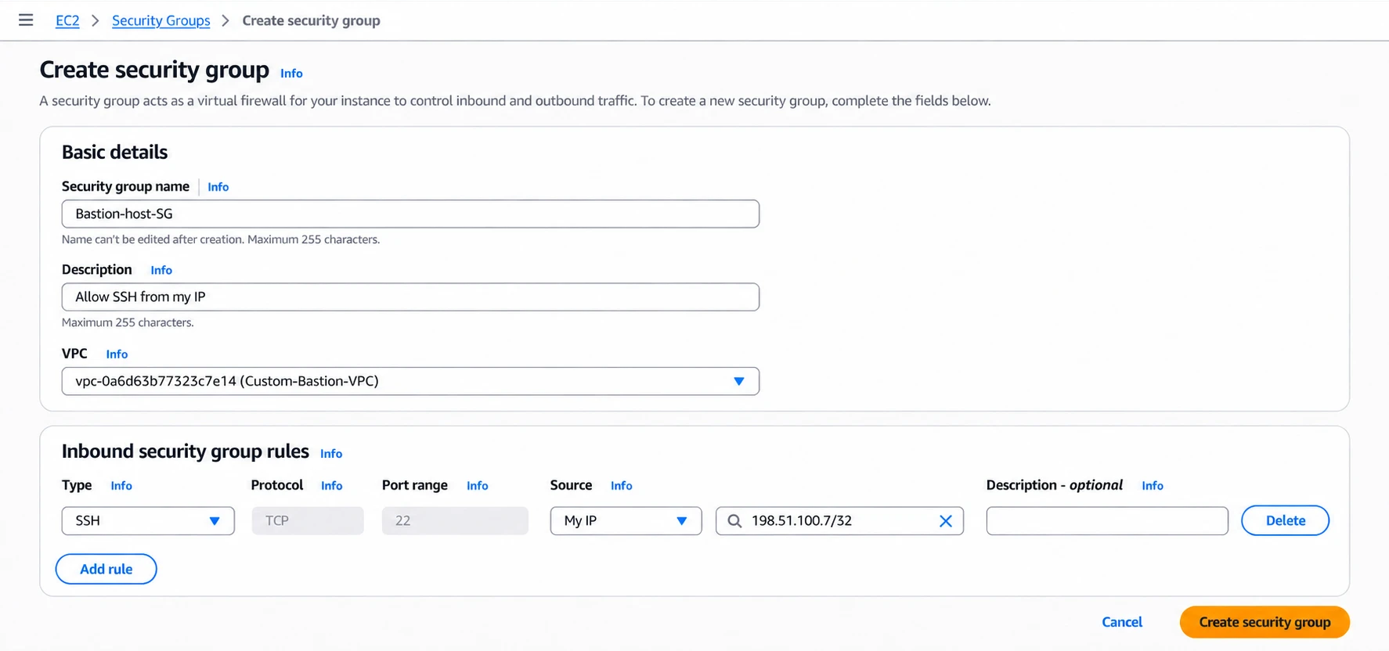Clear the source IP 198.51.100.7/32

pyautogui.click(x=945, y=521)
